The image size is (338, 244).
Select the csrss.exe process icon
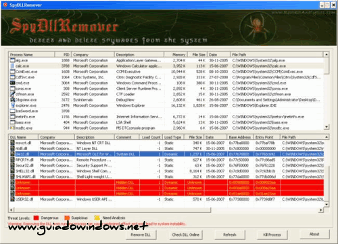(x=12, y=89)
